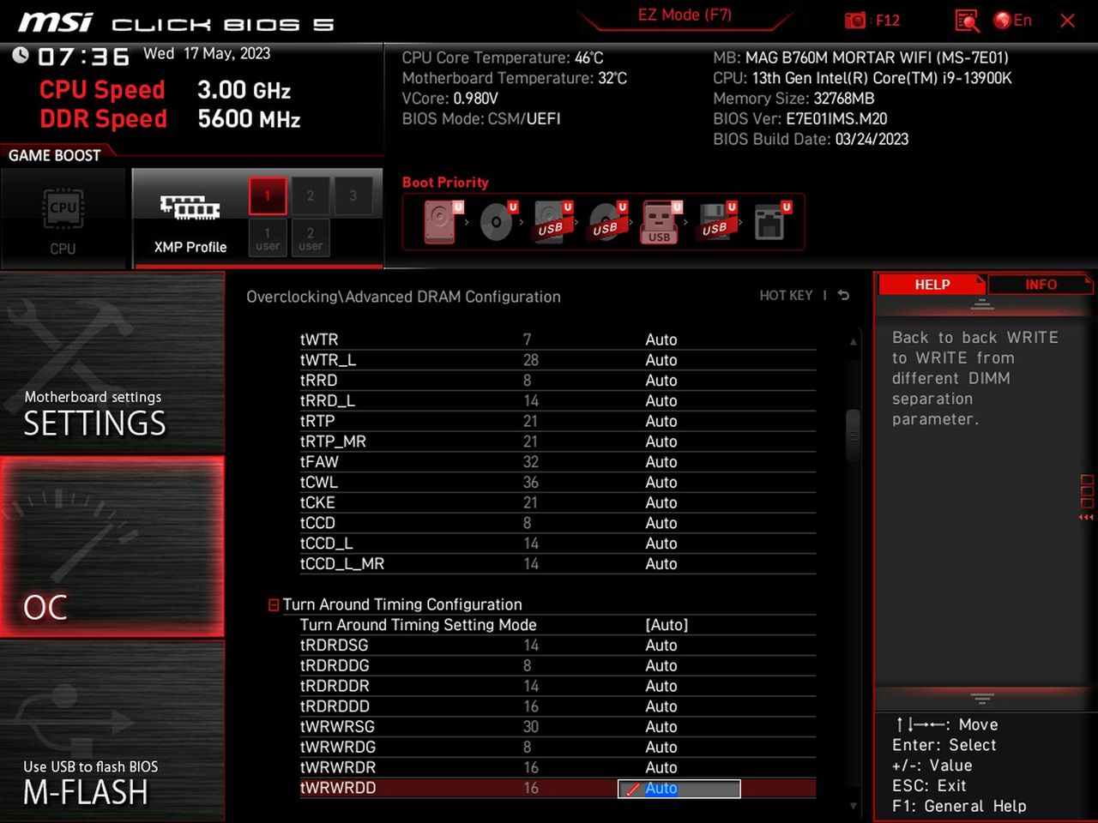Image resolution: width=1098 pixels, height=823 pixels.
Task: Toggle the CPU Game Boost chip button
Action: 63,219
